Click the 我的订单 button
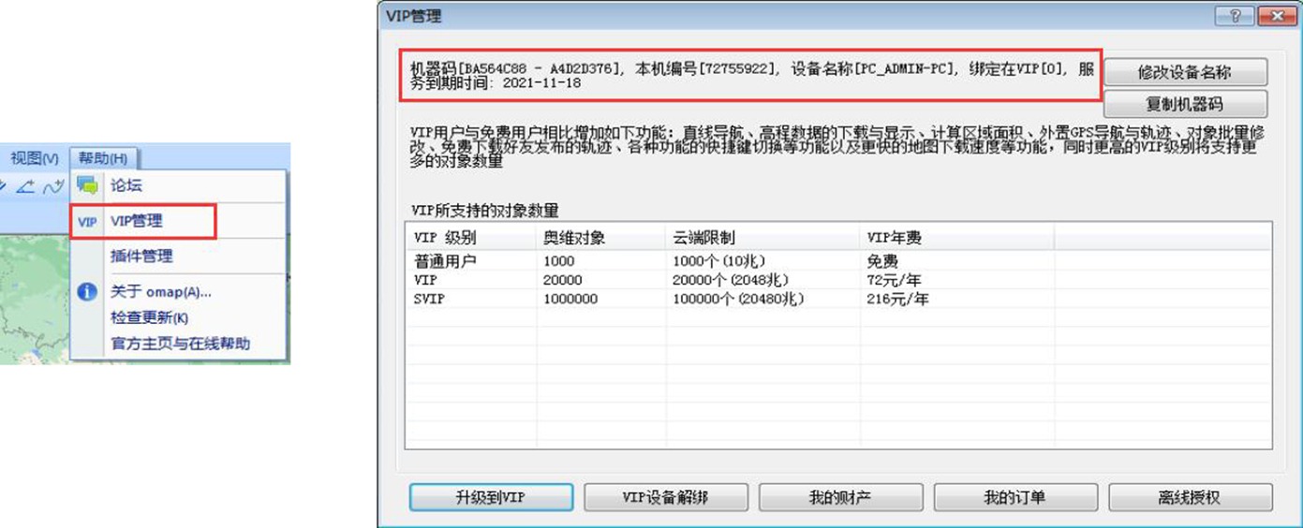The width and height of the screenshot is (1303, 528). click(x=1002, y=497)
